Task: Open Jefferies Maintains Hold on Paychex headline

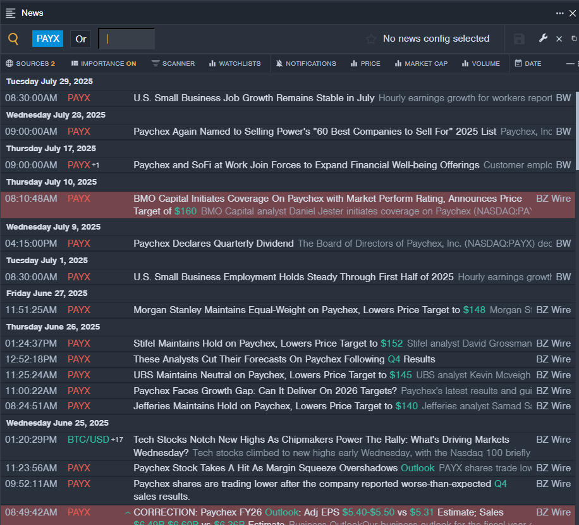Action: (276, 406)
